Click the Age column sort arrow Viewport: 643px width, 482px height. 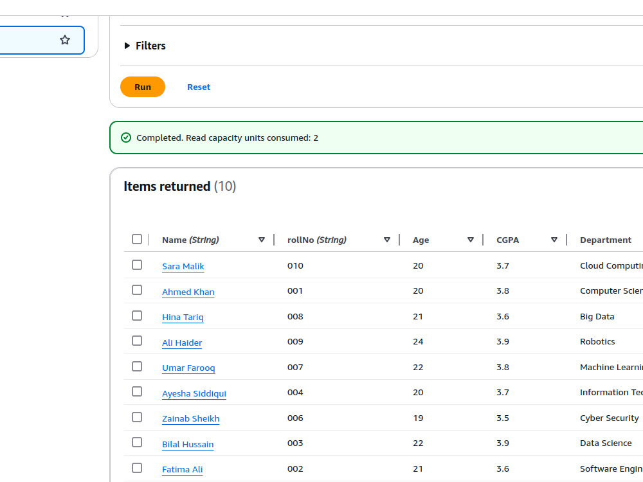click(471, 240)
